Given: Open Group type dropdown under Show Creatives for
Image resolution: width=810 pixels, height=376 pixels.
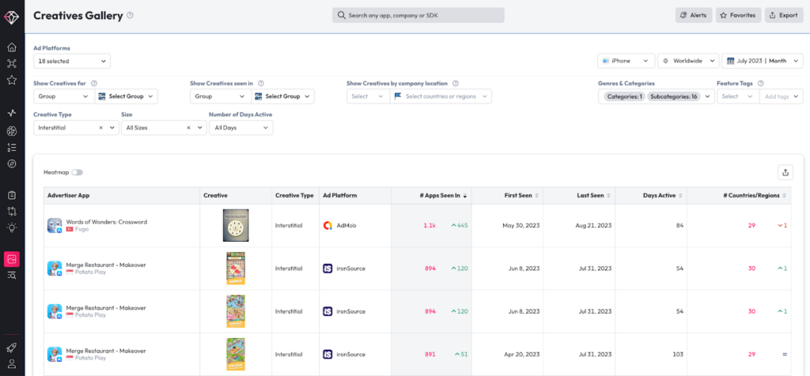Looking at the screenshot, I should coord(64,96).
